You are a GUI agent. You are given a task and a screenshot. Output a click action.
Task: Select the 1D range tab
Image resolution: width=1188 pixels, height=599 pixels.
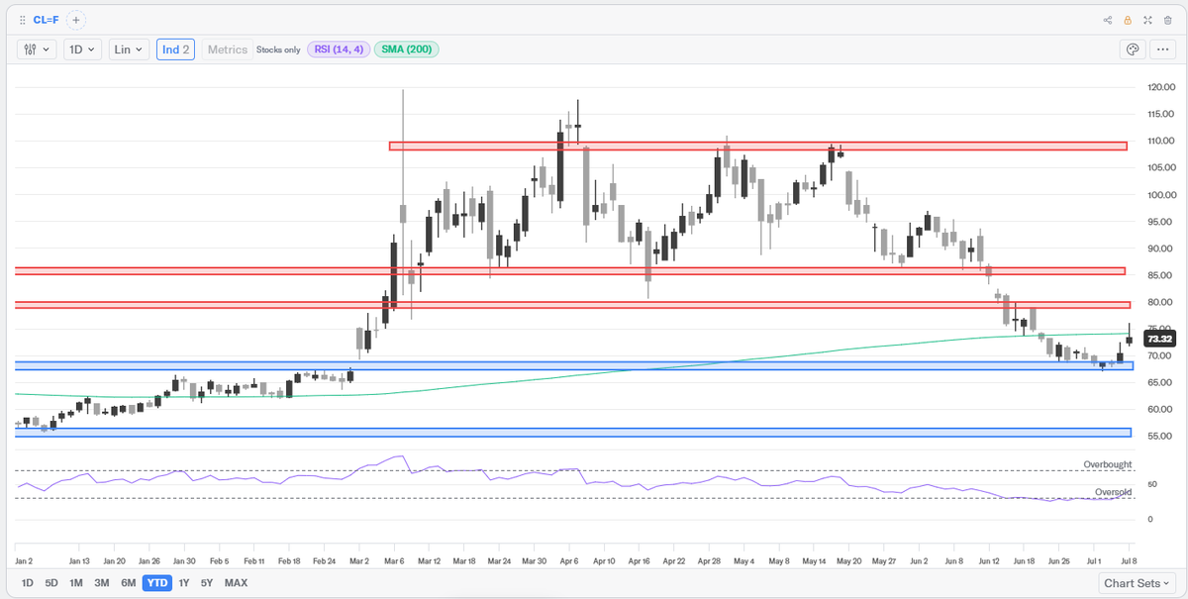pyautogui.click(x=28, y=583)
